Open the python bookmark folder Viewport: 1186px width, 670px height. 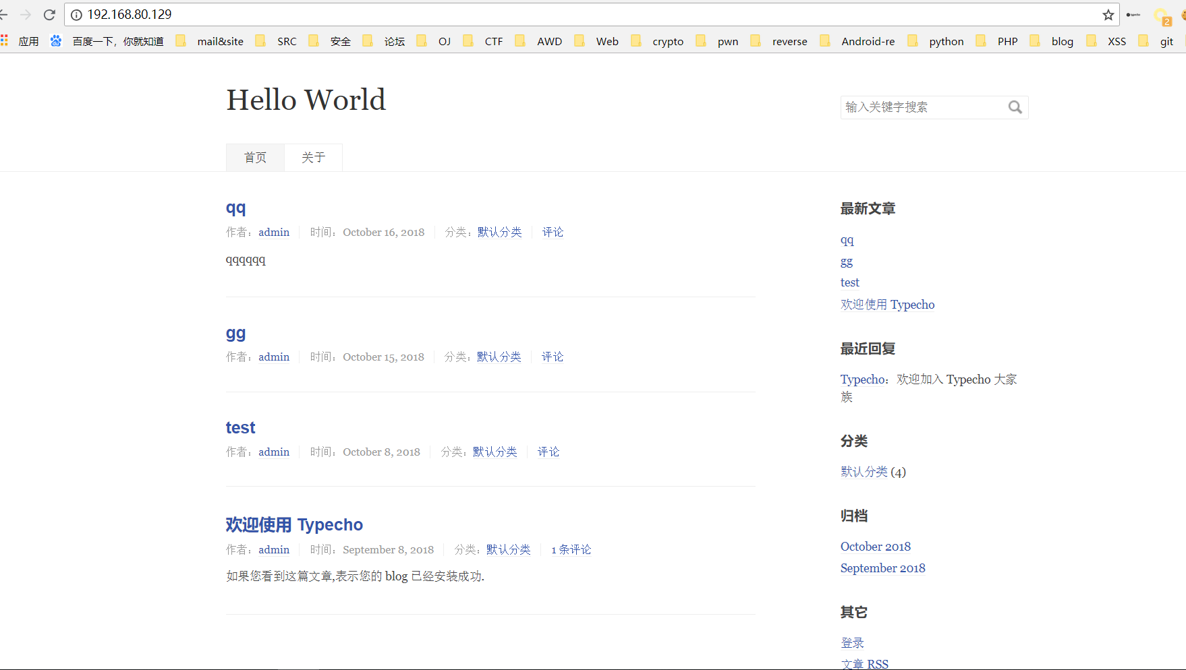[x=936, y=41]
